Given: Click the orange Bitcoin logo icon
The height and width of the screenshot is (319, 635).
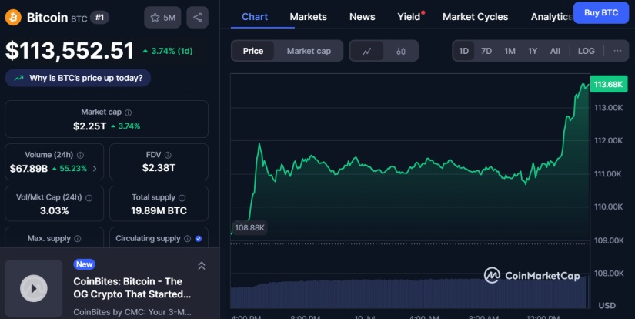Looking at the screenshot, I should 13,18.
